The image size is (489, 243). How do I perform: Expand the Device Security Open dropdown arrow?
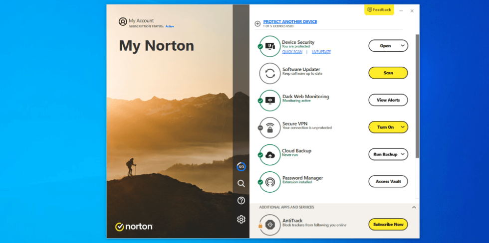[403, 46]
